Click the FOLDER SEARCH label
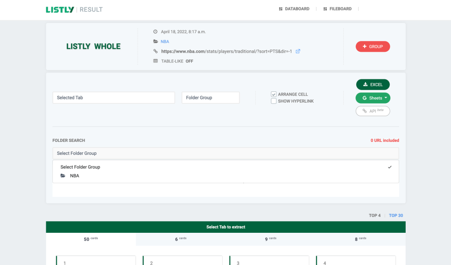This screenshot has width=451, height=265. coord(69,140)
